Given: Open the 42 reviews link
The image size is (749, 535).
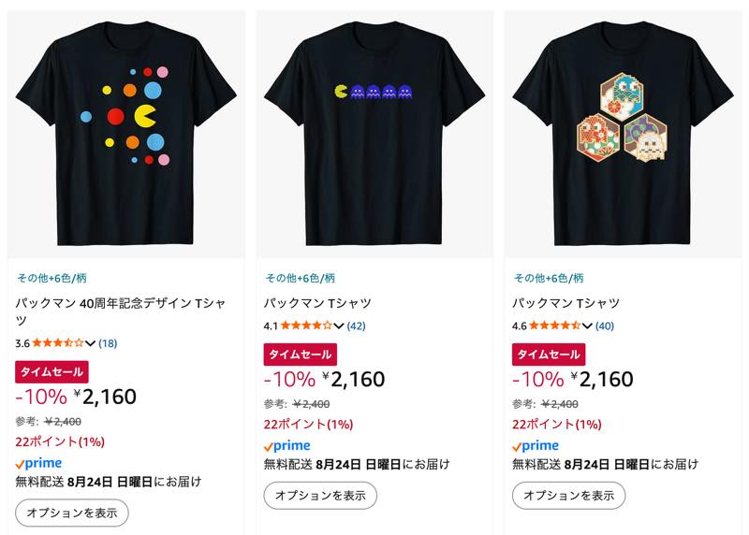Looking at the screenshot, I should [x=356, y=326].
